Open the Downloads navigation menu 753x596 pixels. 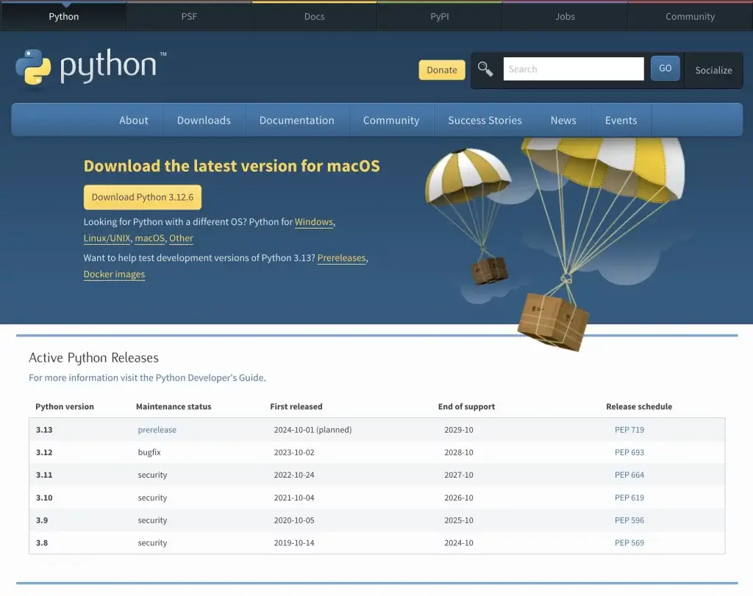click(x=203, y=120)
